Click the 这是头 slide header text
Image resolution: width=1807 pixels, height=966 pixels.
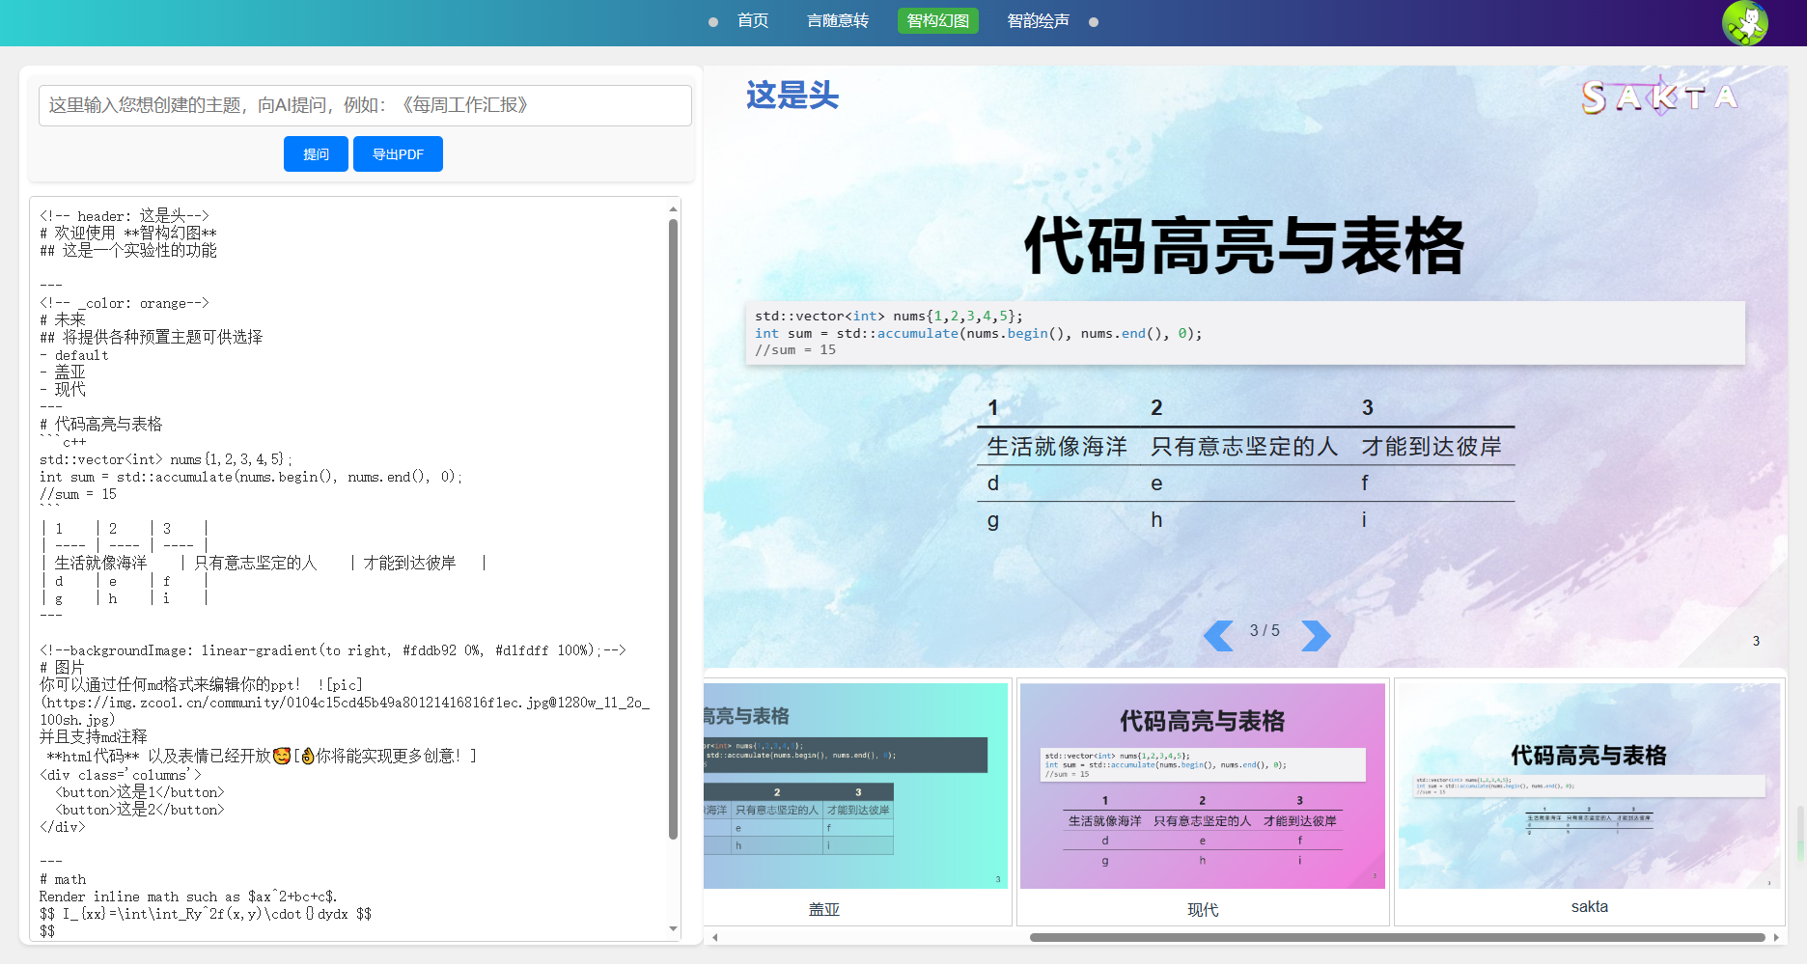pos(792,96)
